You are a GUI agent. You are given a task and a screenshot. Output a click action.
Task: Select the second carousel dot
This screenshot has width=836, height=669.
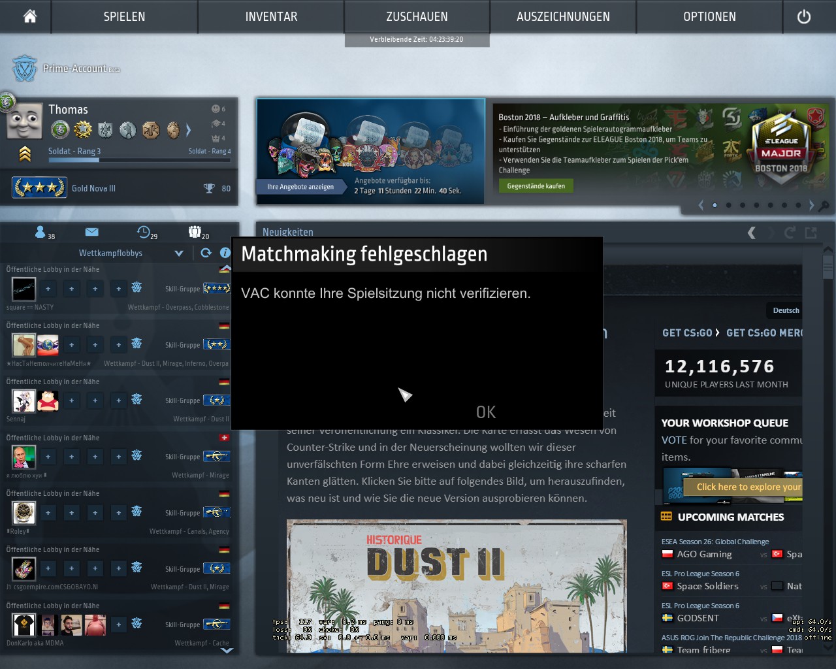tap(728, 205)
